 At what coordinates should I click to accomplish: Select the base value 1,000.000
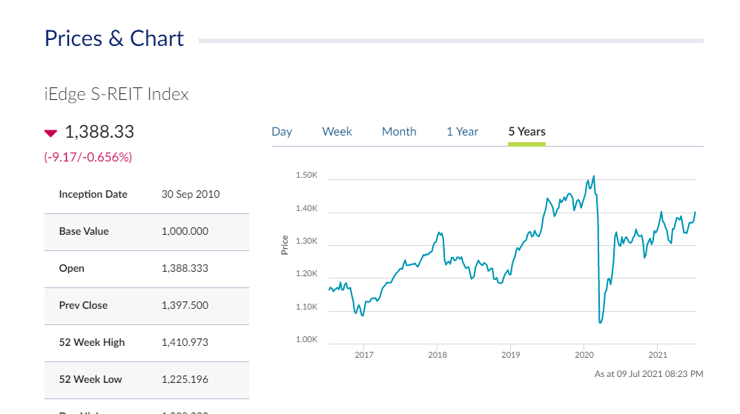tap(185, 231)
